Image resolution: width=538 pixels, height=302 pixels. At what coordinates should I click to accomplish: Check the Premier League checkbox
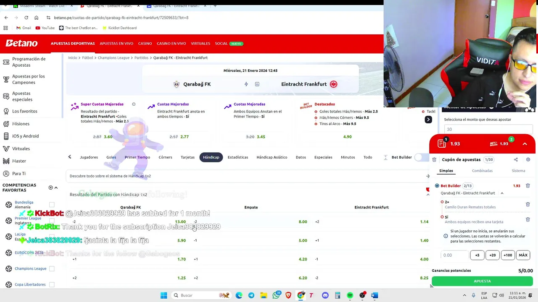pos(52,221)
